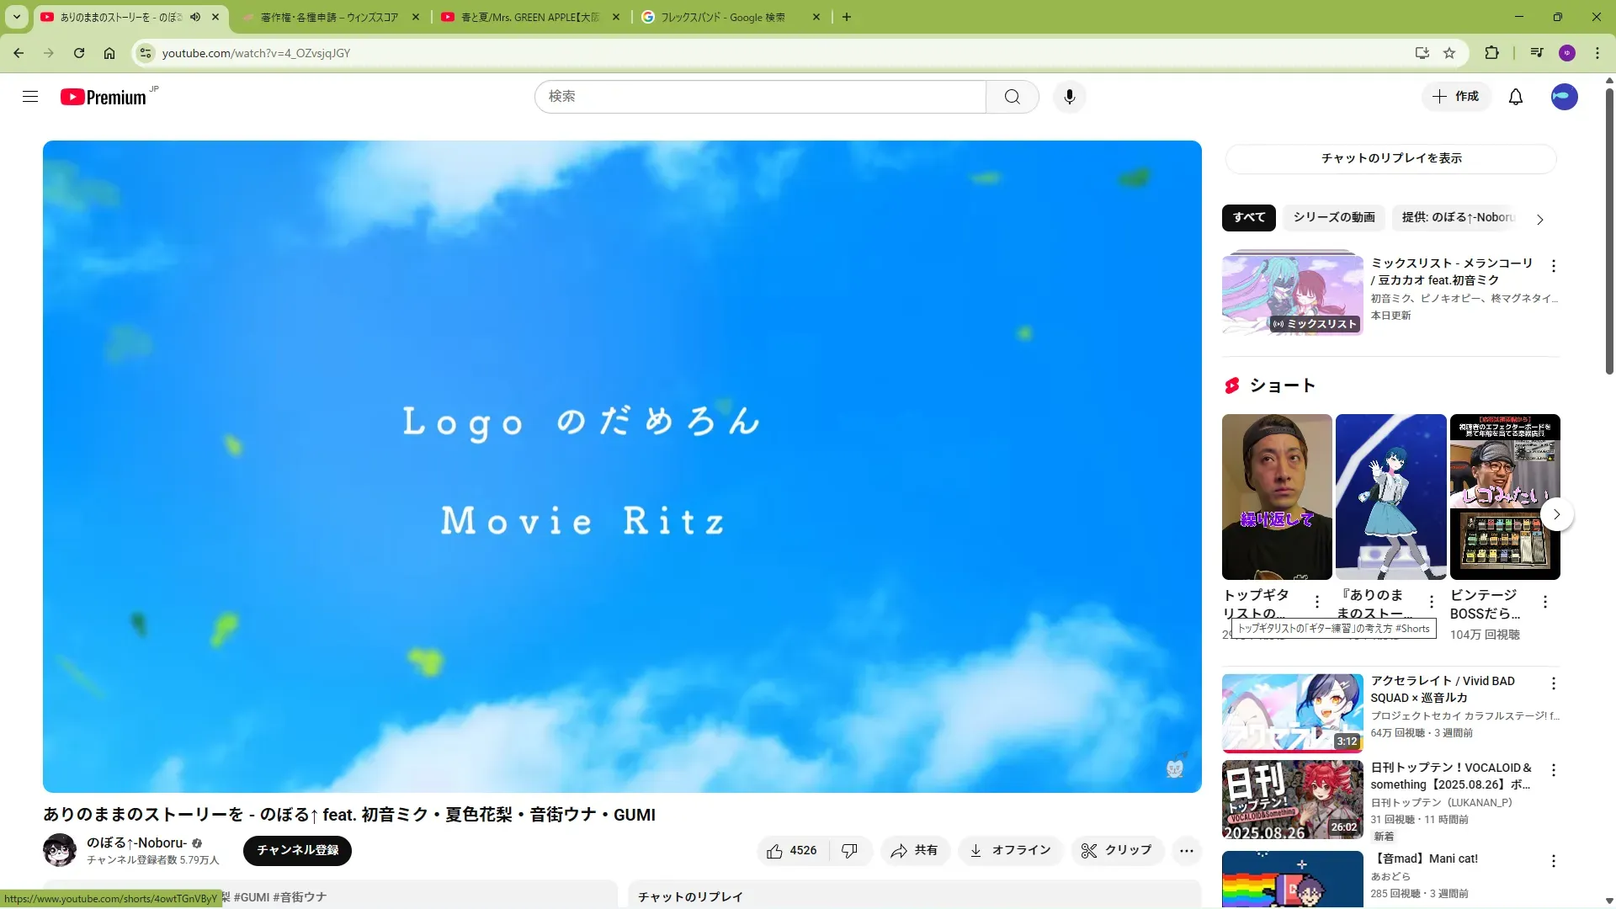Open more actions menu beside Clip
This screenshot has width=1616, height=909.
1186,851
